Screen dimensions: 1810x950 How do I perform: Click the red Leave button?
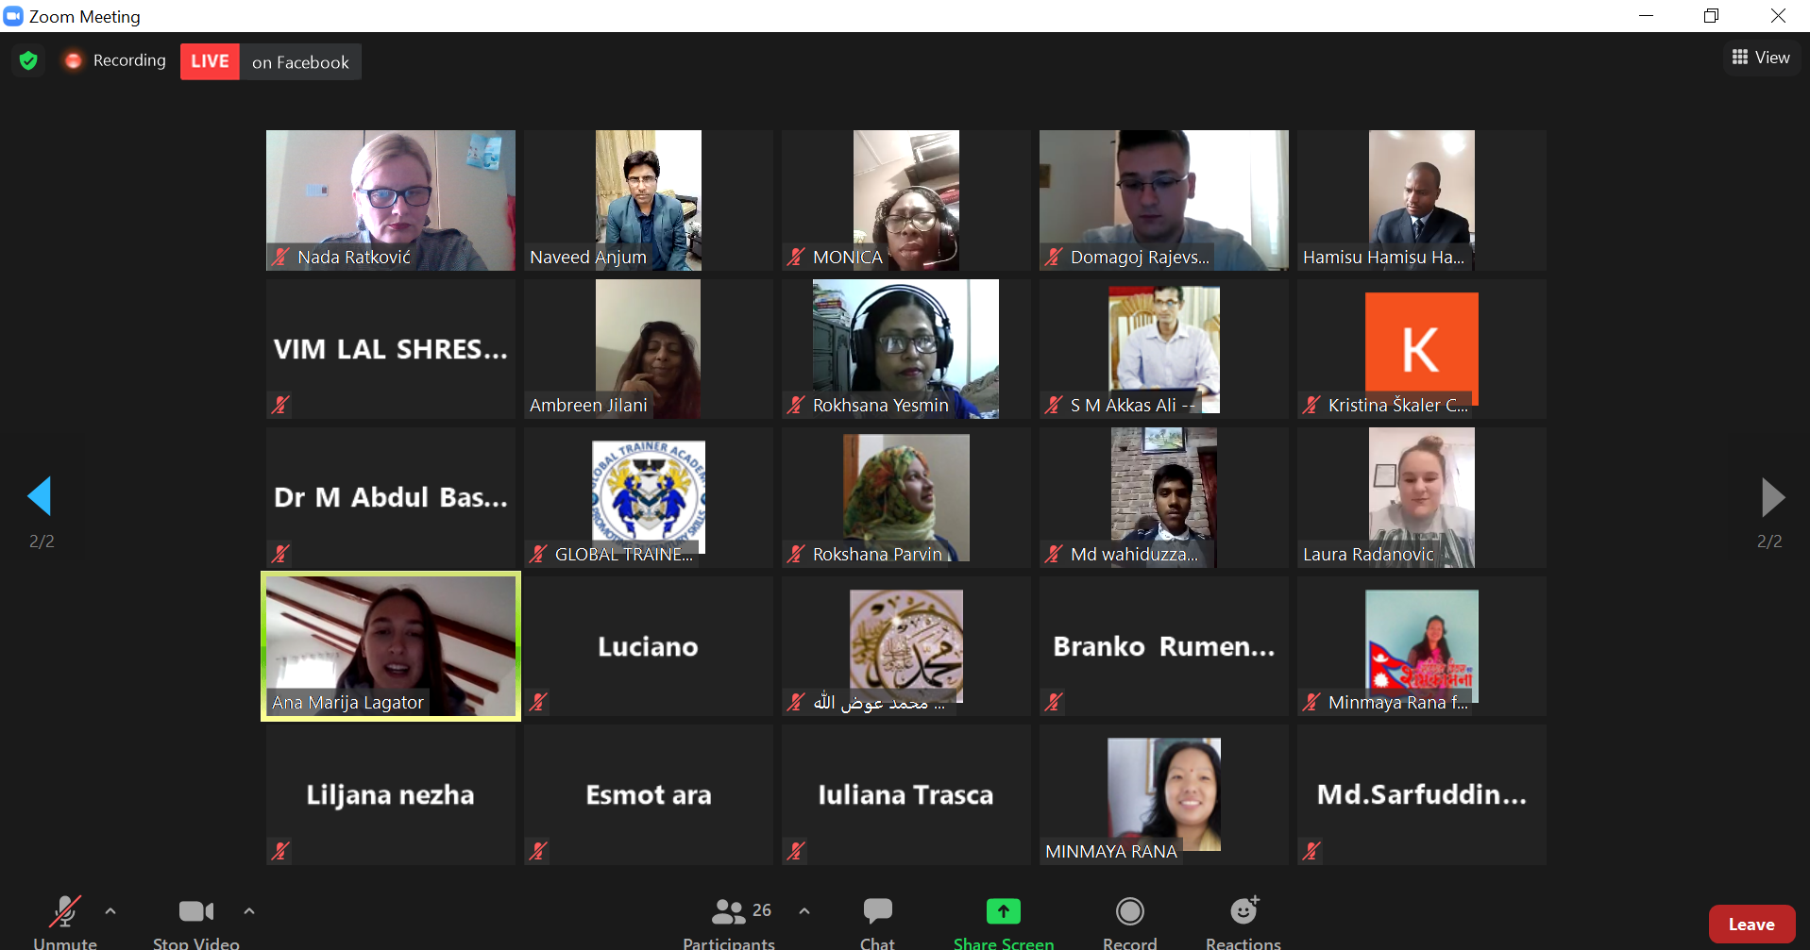(x=1751, y=925)
